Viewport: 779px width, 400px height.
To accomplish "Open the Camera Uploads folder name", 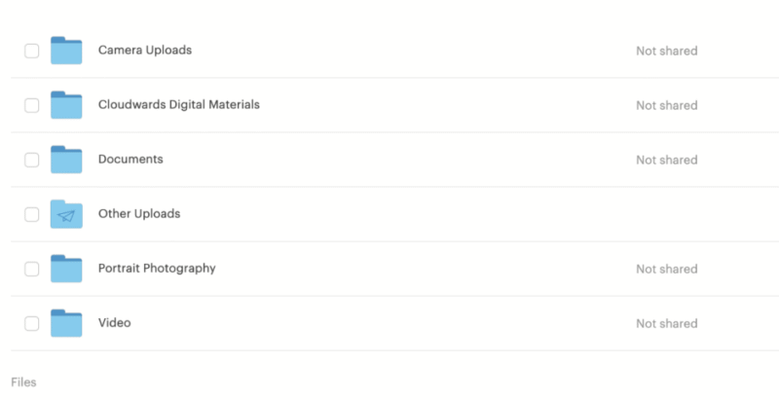I will coord(145,51).
